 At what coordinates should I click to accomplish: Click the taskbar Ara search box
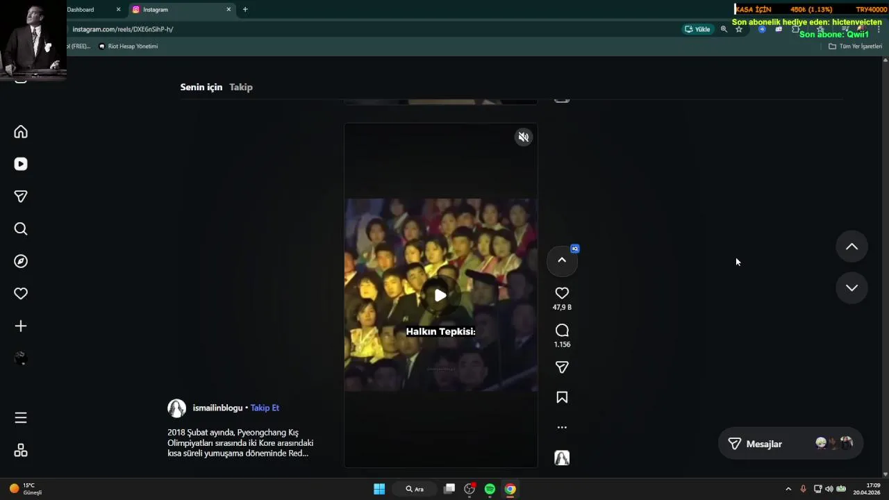point(415,489)
